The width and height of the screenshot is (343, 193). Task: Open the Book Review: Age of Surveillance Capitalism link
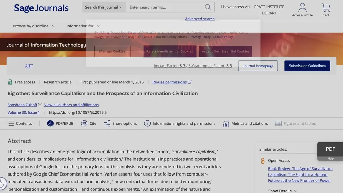click(300, 174)
